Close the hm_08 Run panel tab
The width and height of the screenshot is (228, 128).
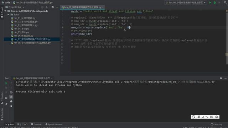click(x=52, y=78)
